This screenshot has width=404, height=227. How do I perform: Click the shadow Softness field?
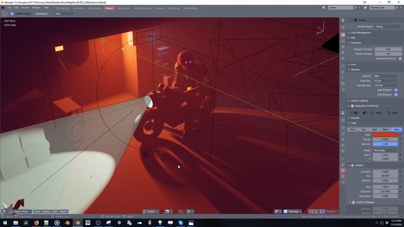(386, 181)
